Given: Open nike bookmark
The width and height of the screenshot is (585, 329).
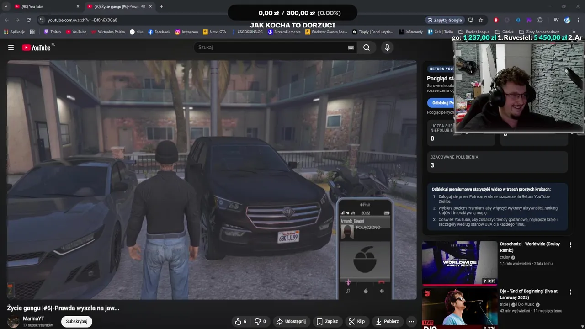Looking at the screenshot, I should pos(136,32).
